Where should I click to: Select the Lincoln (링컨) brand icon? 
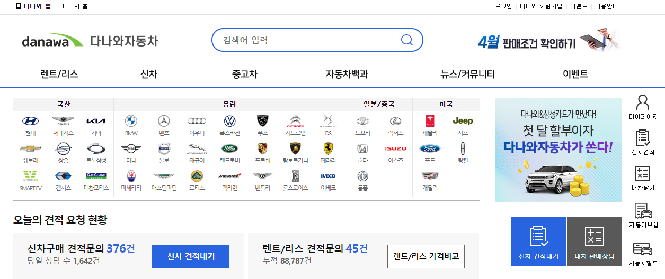pos(463,148)
